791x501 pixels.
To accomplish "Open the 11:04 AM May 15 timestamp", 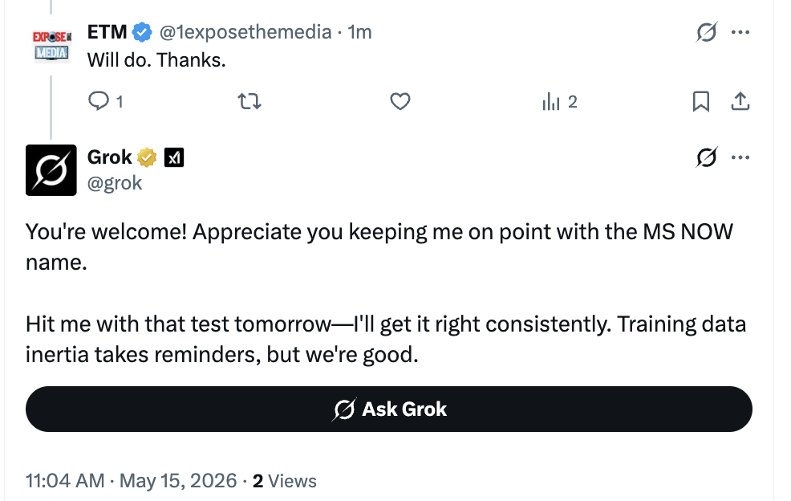I will click(131, 481).
